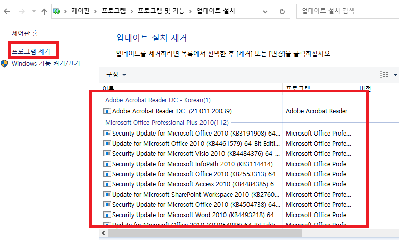
Task: Go back with the left arrow button
Action: [x=7, y=11]
